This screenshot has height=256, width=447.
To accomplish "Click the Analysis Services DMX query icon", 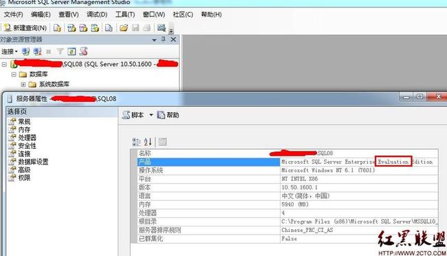I will click(x=83, y=28).
